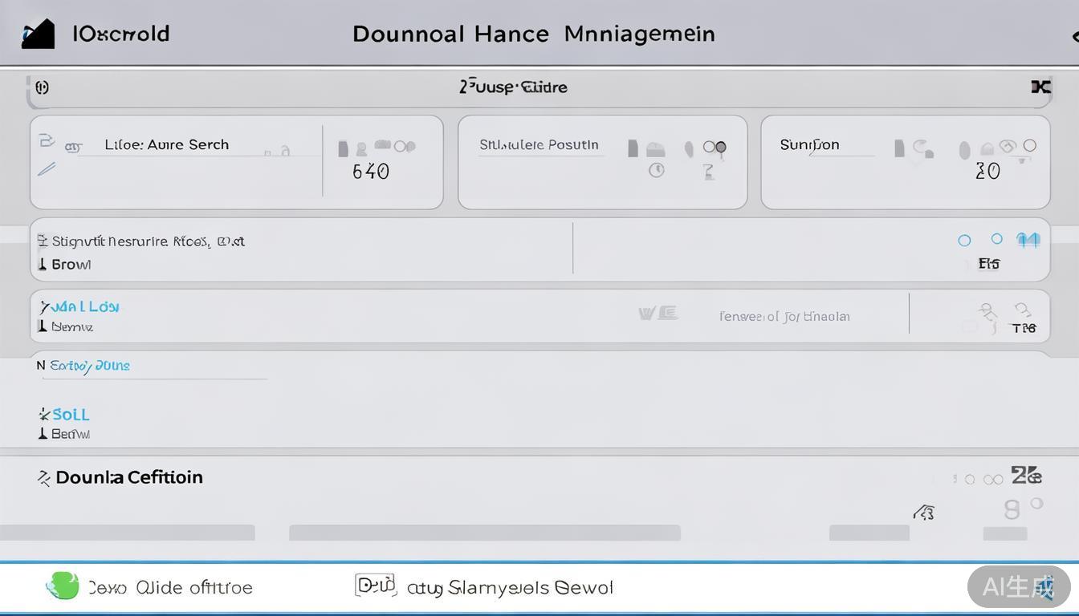The width and height of the screenshot is (1079, 616).
Task: Open the Dounoal Hance Mnniagemein title menu
Action: 533,34
